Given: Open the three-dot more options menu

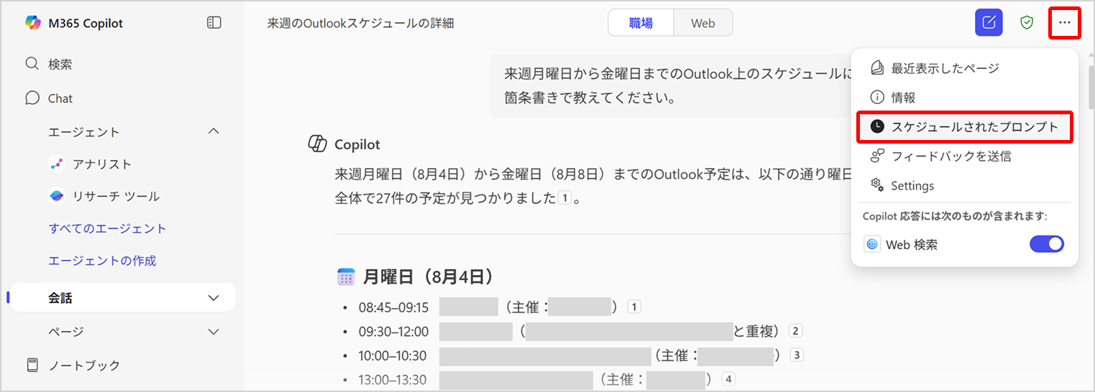Looking at the screenshot, I should 1065,23.
